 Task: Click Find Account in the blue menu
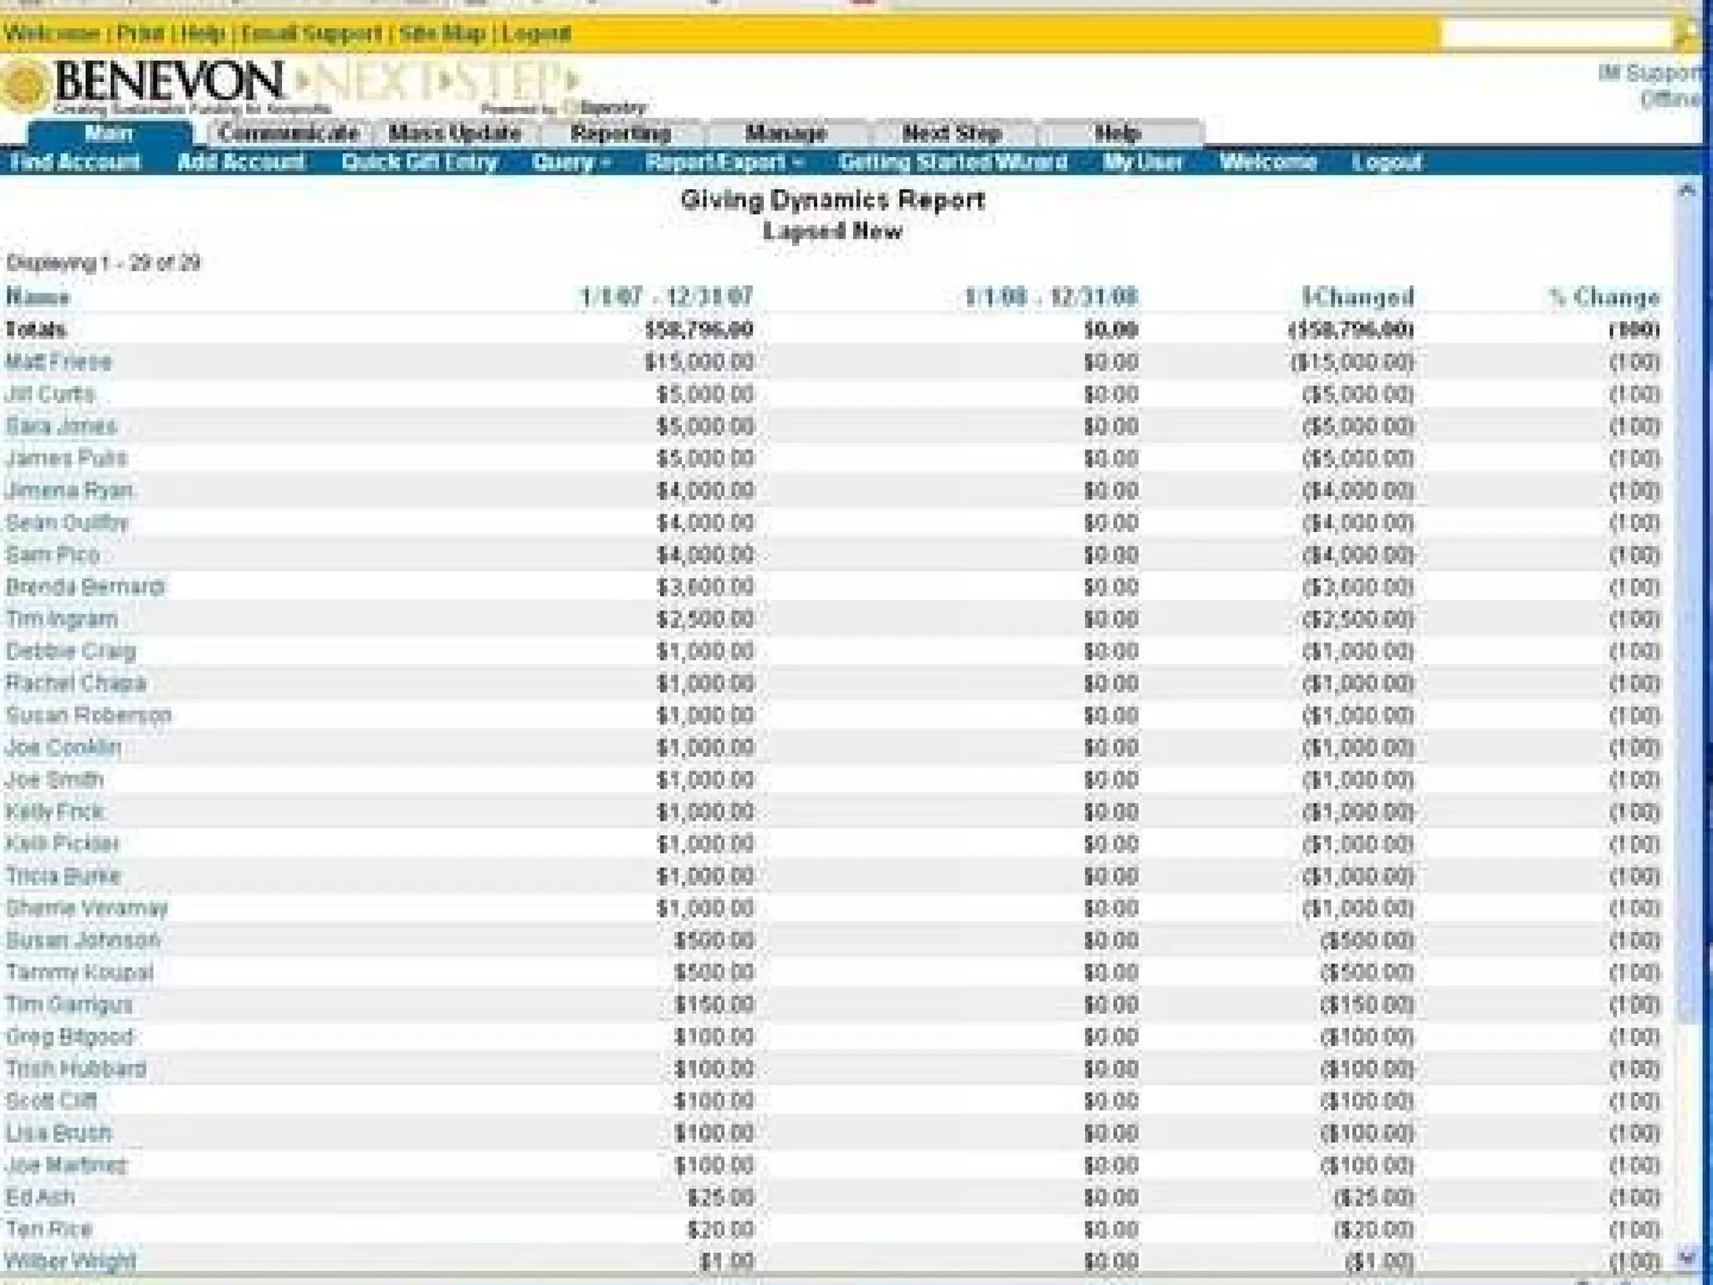pyautogui.click(x=75, y=162)
